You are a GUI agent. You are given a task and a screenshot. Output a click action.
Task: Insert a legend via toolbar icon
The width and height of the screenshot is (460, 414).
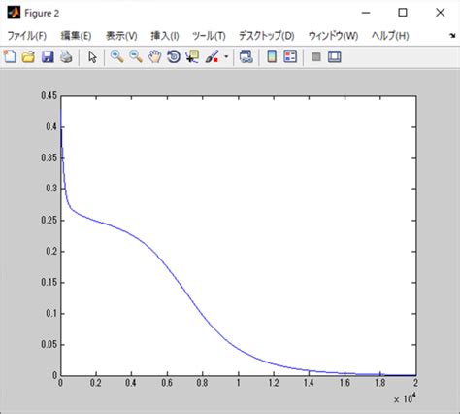[290, 56]
